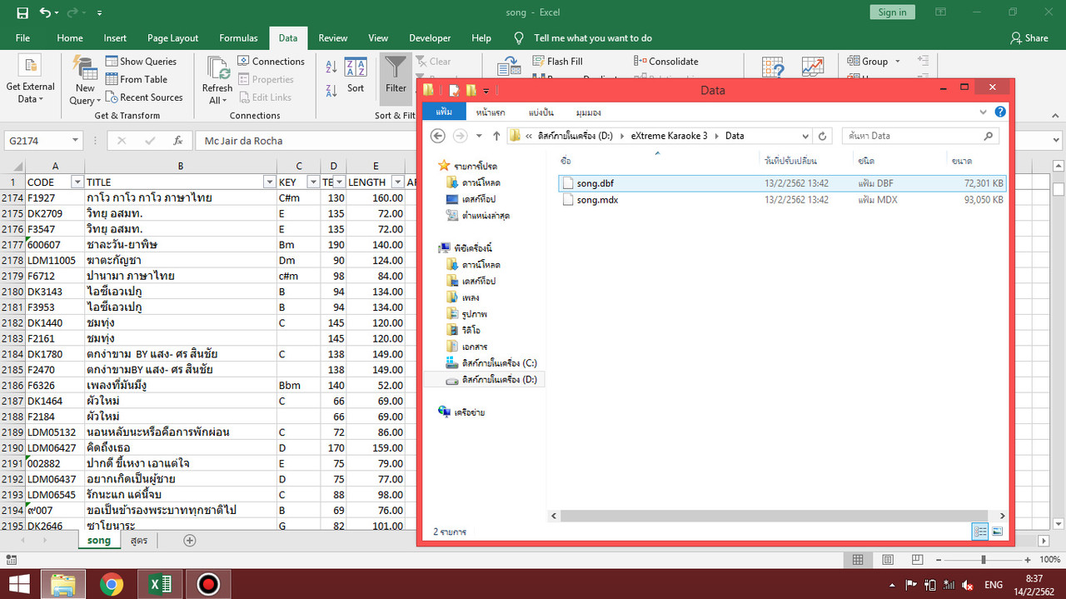This screenshot has width=1066, height=599.
Task: Open the Sort dialog button
Action: 356,76
